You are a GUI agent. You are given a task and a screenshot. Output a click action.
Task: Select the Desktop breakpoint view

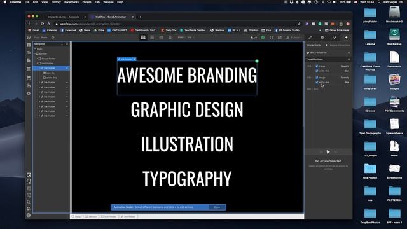[143, 38]
